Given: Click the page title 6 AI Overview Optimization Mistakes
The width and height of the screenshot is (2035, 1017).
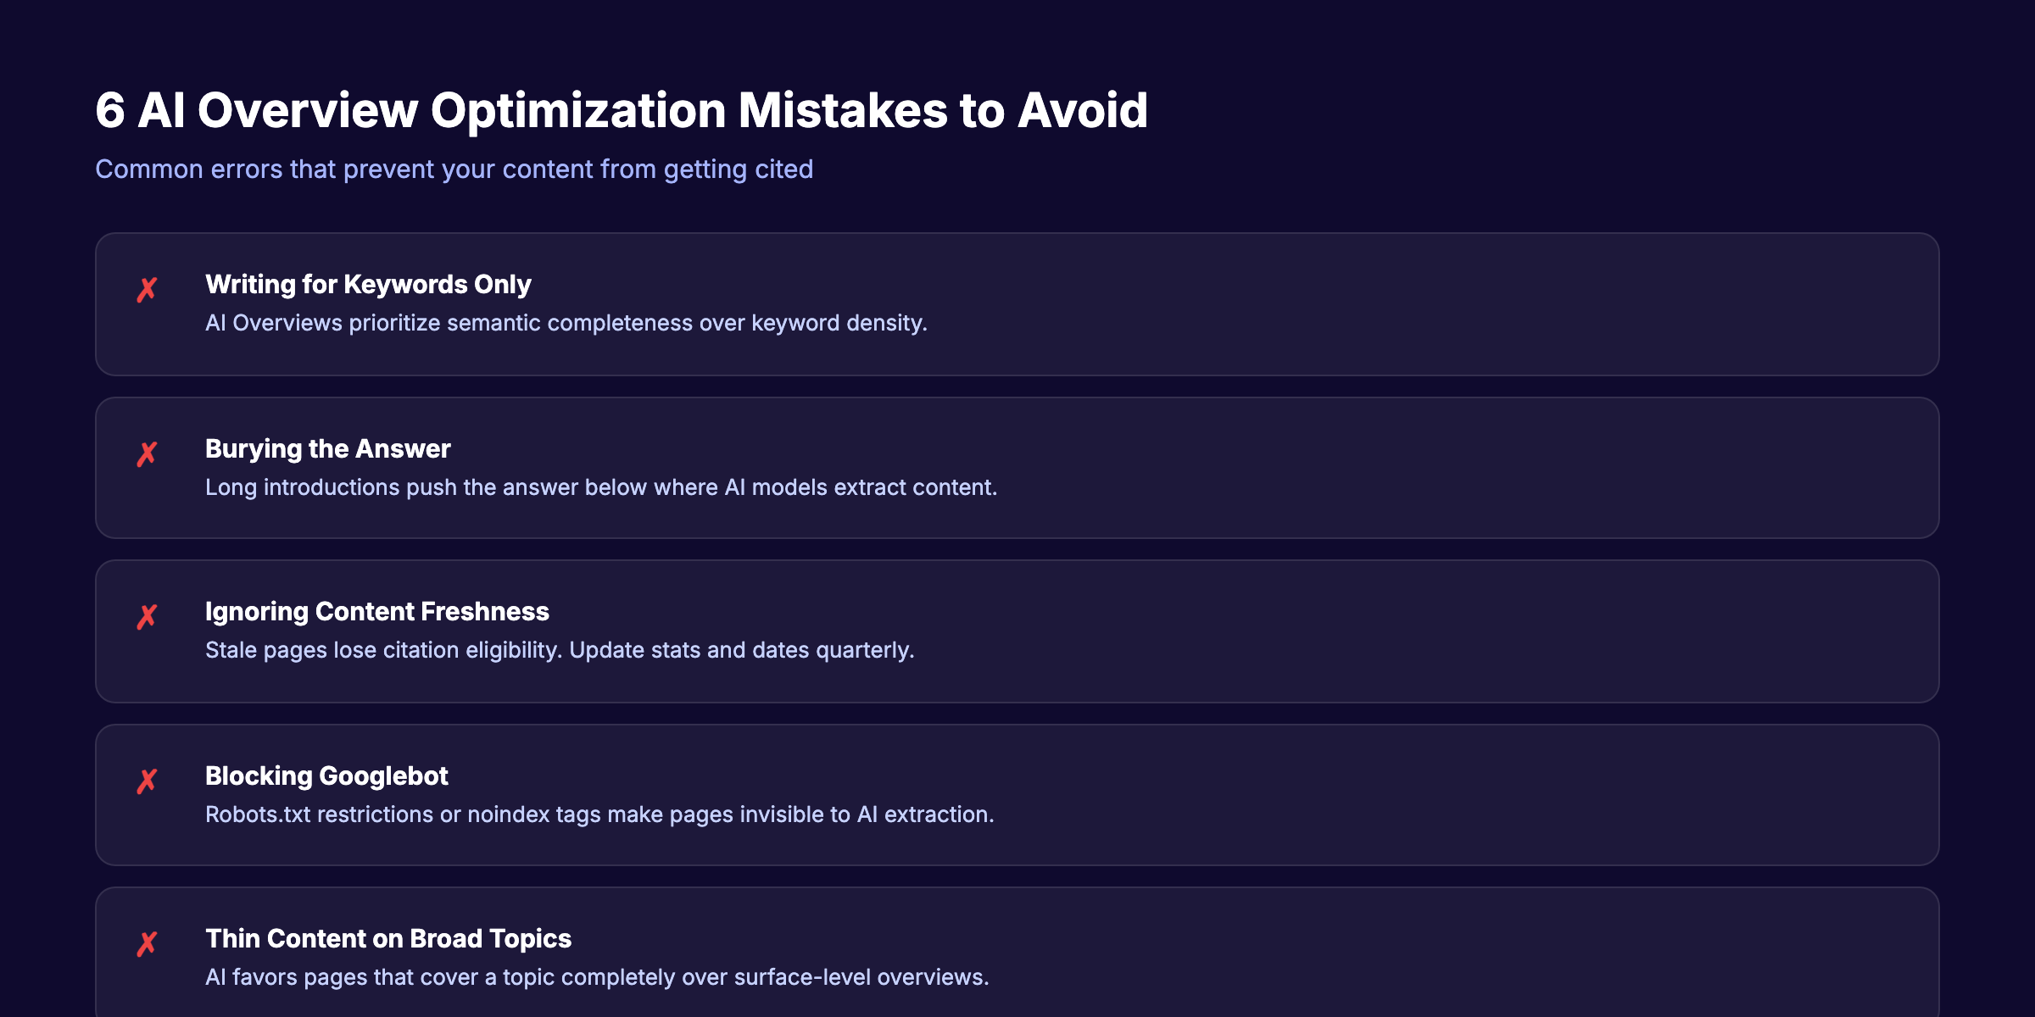Looking at the screenshot, I should pyautogui.click(x=622, y=109).
